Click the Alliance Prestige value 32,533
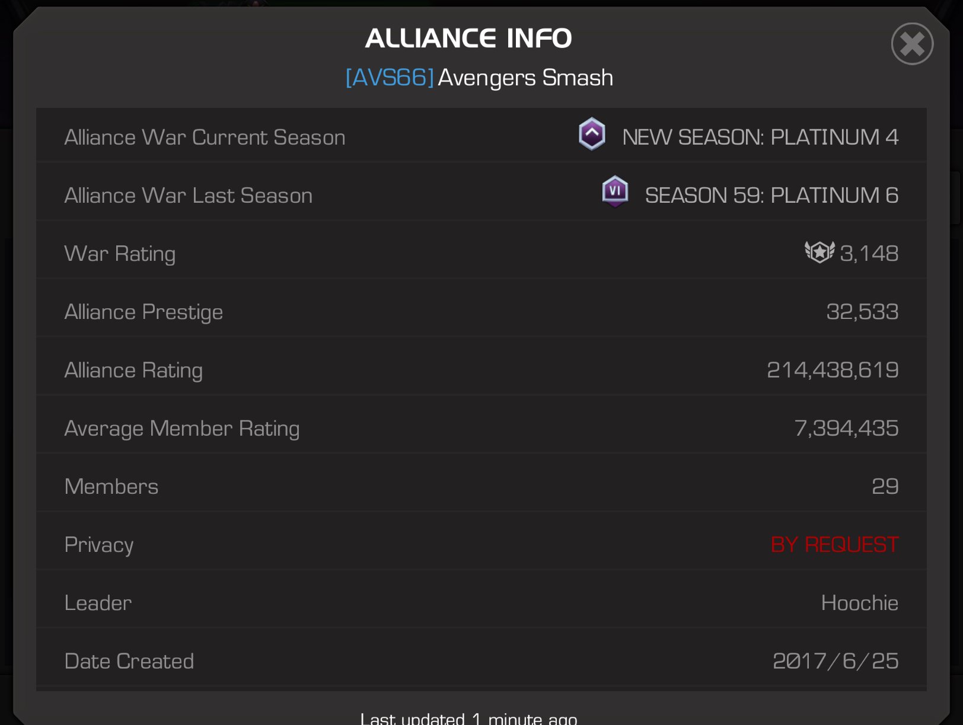 [x=862, y=312]
